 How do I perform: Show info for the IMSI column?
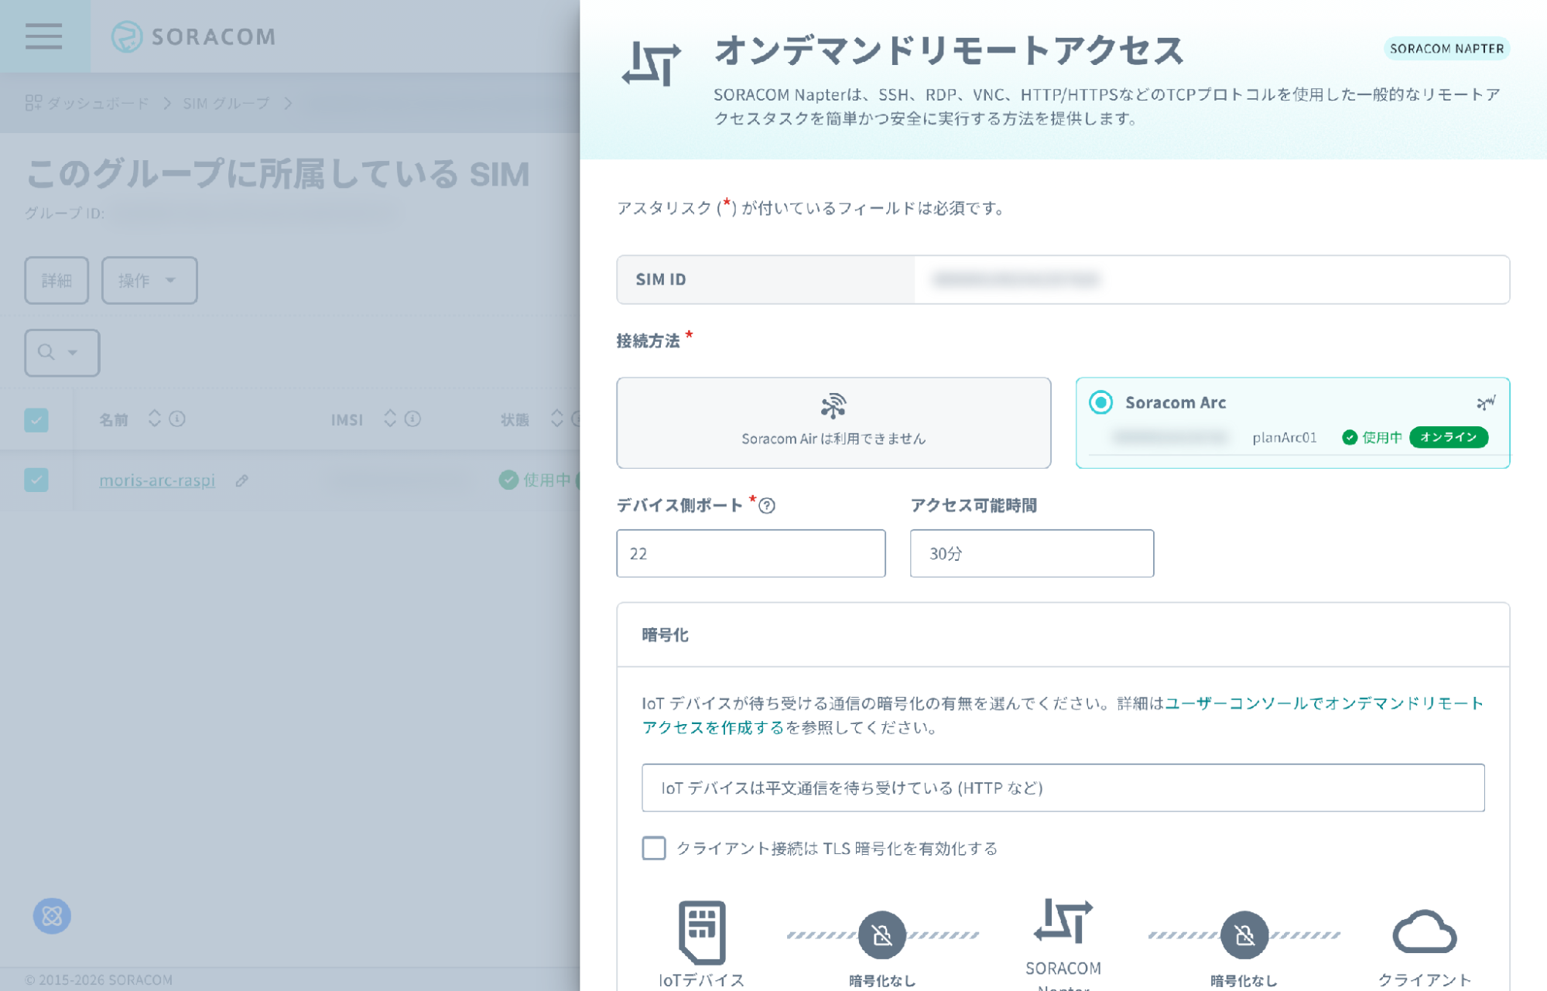pos(412,419)
